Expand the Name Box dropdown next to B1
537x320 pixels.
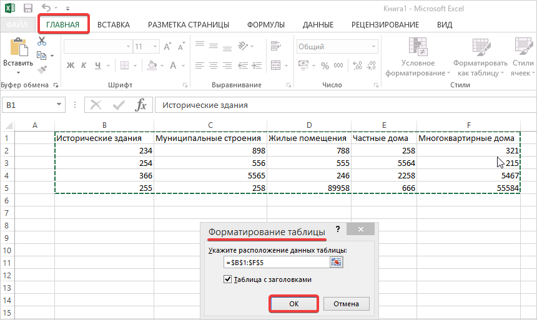59,105
